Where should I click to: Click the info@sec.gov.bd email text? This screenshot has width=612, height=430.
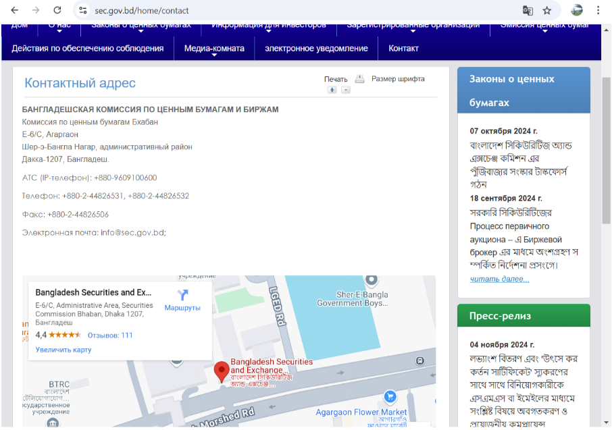click(x=133, y=233)
